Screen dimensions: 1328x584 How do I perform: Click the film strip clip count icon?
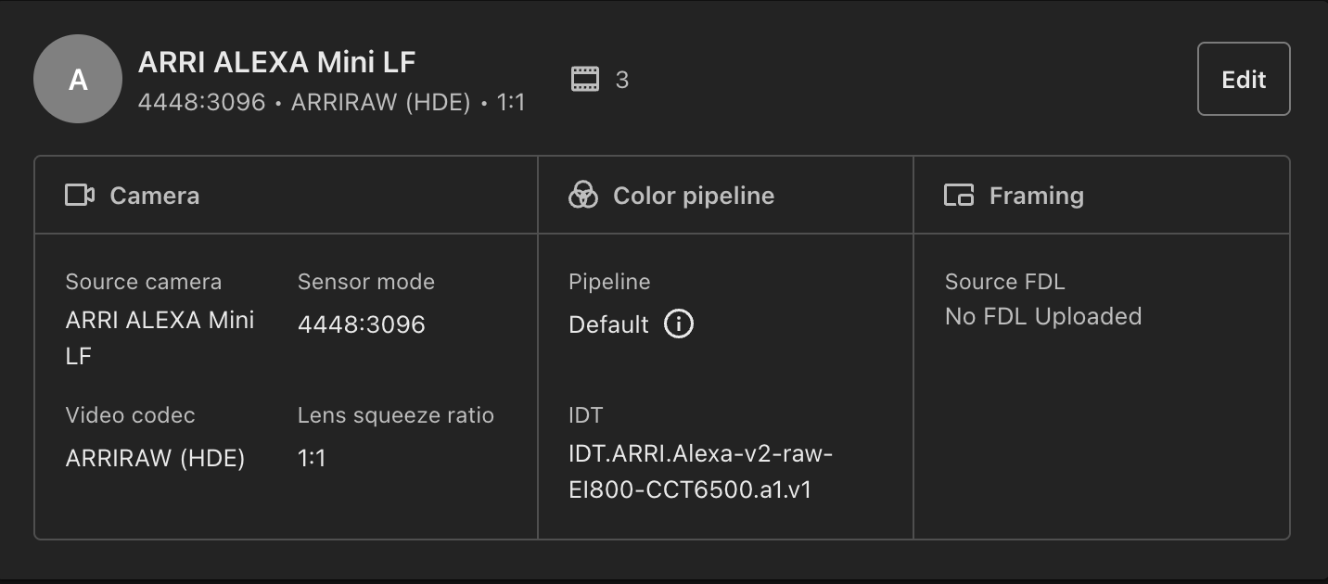click(585, 80)
